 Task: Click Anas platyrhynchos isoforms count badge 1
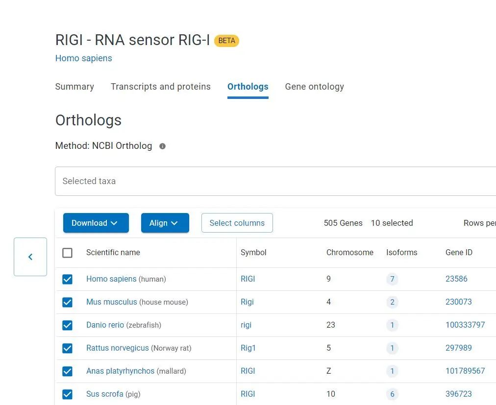pyautogui.click(x=392, y=371)
